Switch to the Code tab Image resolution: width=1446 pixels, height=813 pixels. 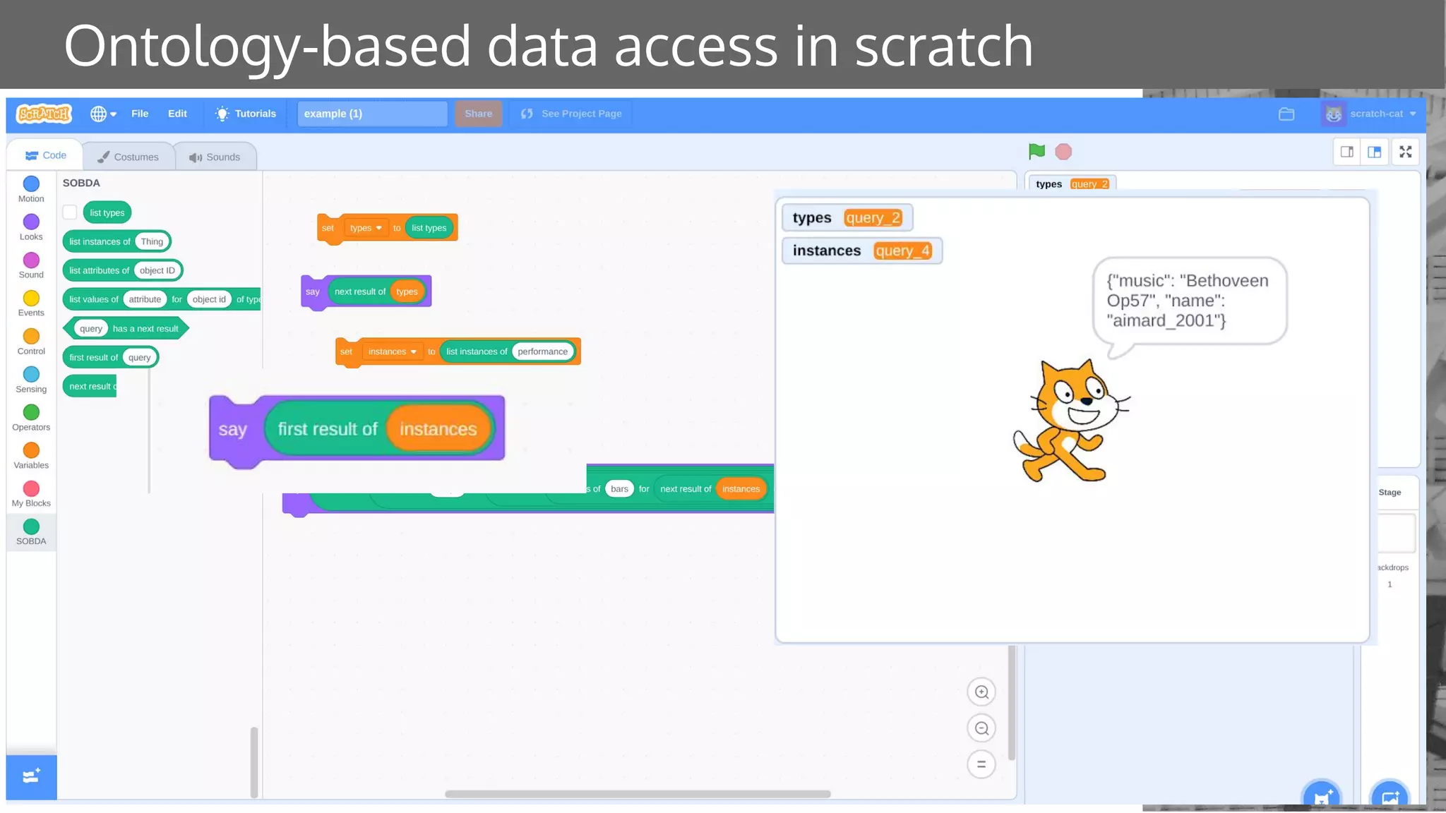tap(45, 155)
